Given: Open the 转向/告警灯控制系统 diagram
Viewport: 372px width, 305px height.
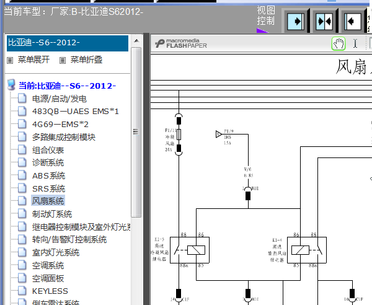Looking at the screenshot, I should point(69,240).
